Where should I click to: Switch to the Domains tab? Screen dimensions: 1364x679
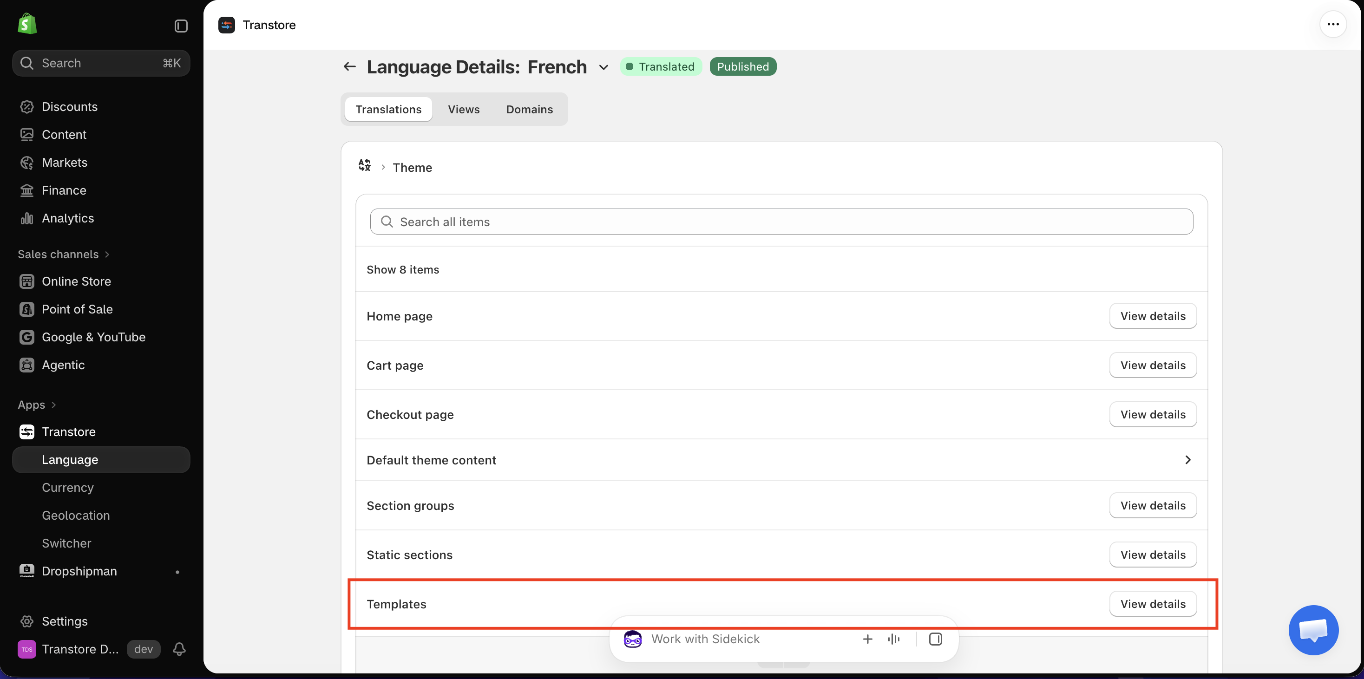(x=529, y=109)
